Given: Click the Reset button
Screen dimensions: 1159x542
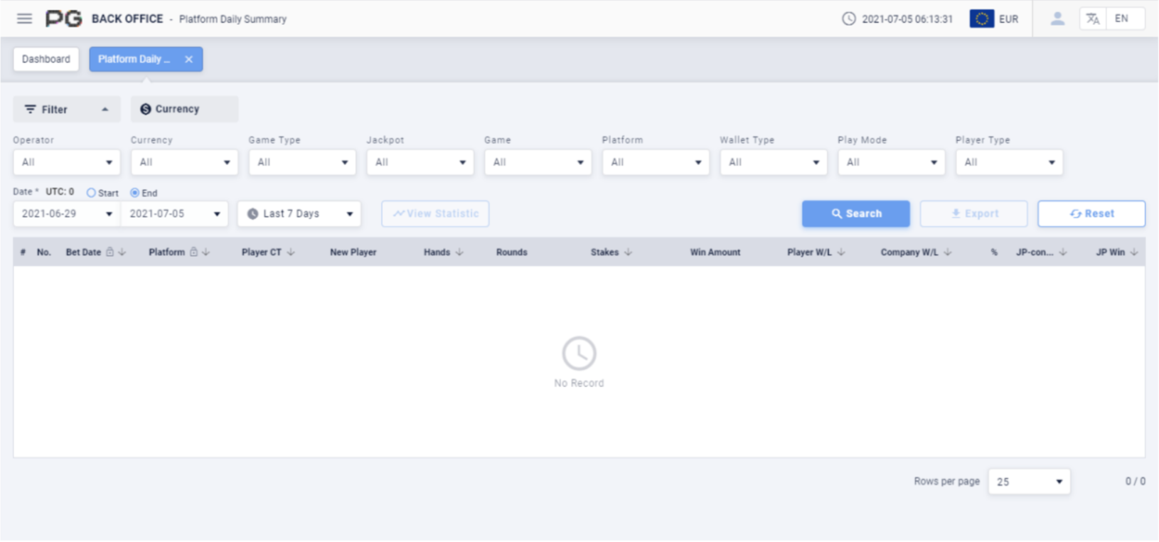Looking at the screenshot, I should pyautogui.click(x=1091, y=213).
